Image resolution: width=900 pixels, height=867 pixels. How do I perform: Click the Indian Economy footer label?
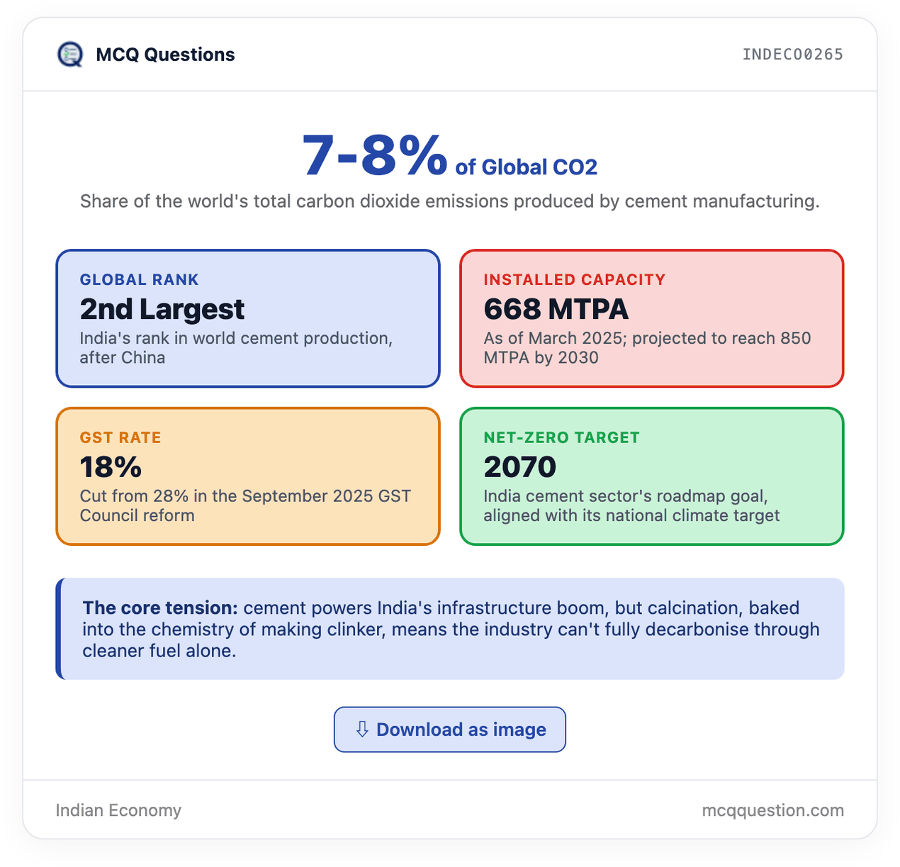tap(118, 810)
